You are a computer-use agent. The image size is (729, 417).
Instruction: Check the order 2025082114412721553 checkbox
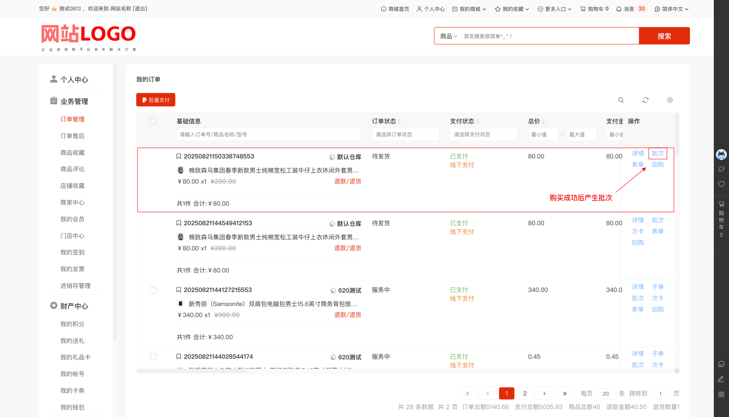(153, 290)
